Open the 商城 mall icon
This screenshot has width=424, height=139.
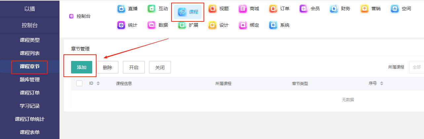(243, 9)
